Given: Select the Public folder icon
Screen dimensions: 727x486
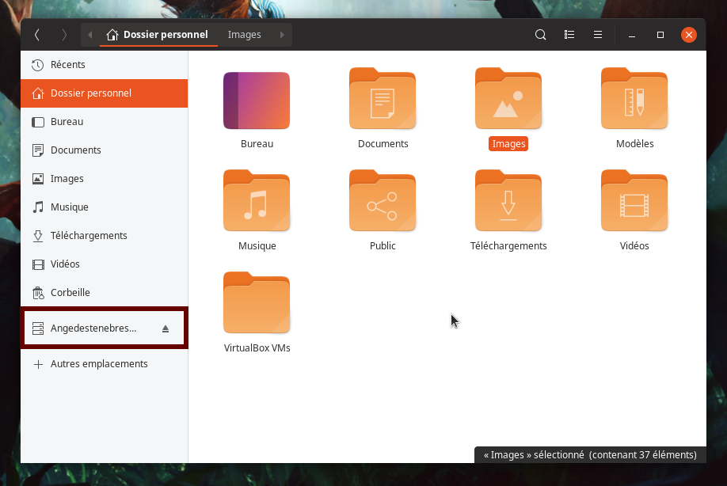Looking at the screenshot, I should (383, 202).
